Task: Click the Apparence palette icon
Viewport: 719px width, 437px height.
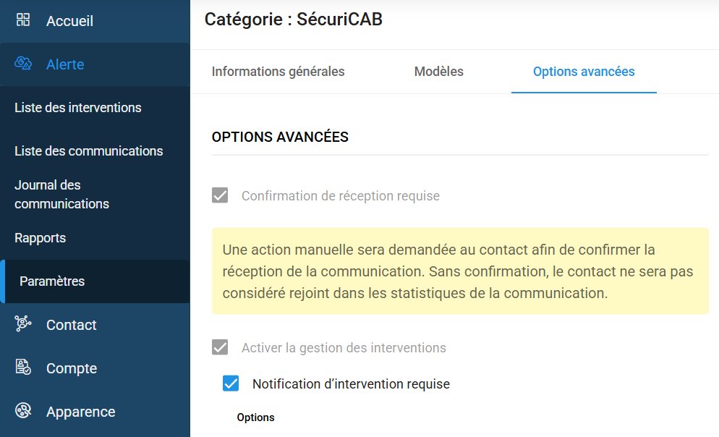Action: pyautogui.click(x=24, y=411)
